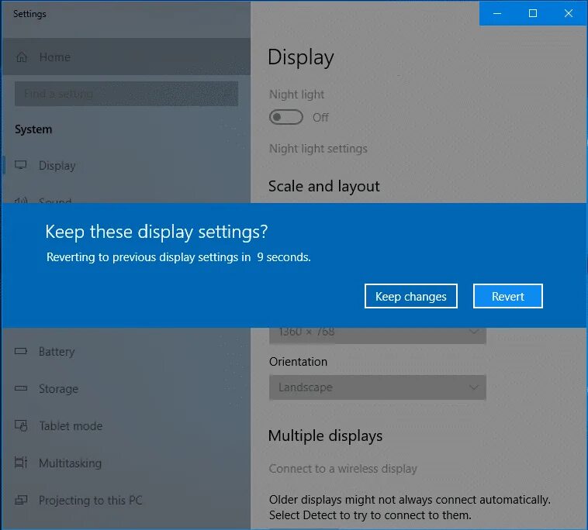This screenshot has width=588, height=530.
Task: Click the Revert button
Action: [508, 296]
